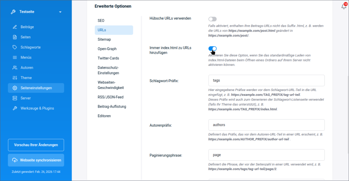Focus the Autorenpräfix text field
349x181 pixels.
coord(266,125)
